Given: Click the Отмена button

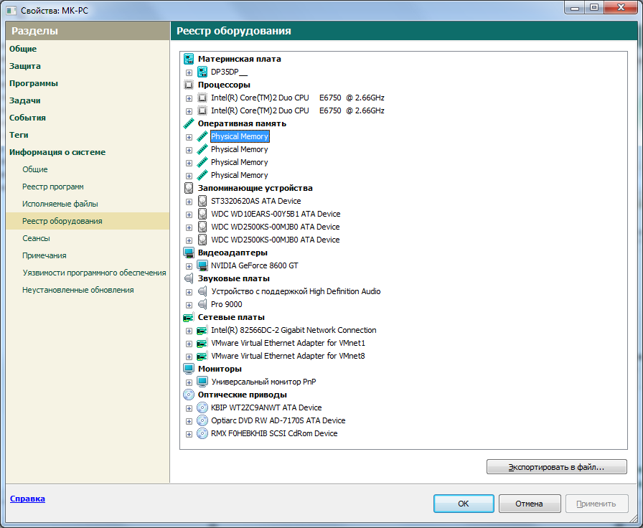Looking at the screenshot, I should pos(530,504).
